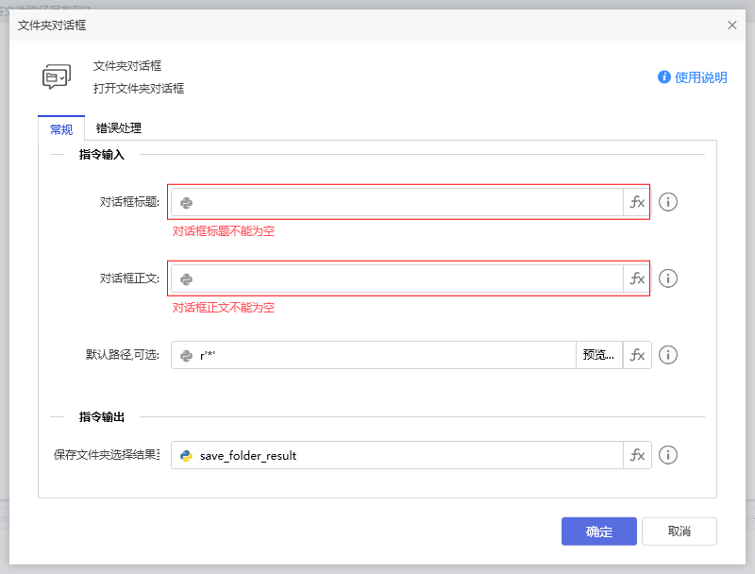Select the 常规 tab
Screen dimensions: 755x574
tap(61, 129)
